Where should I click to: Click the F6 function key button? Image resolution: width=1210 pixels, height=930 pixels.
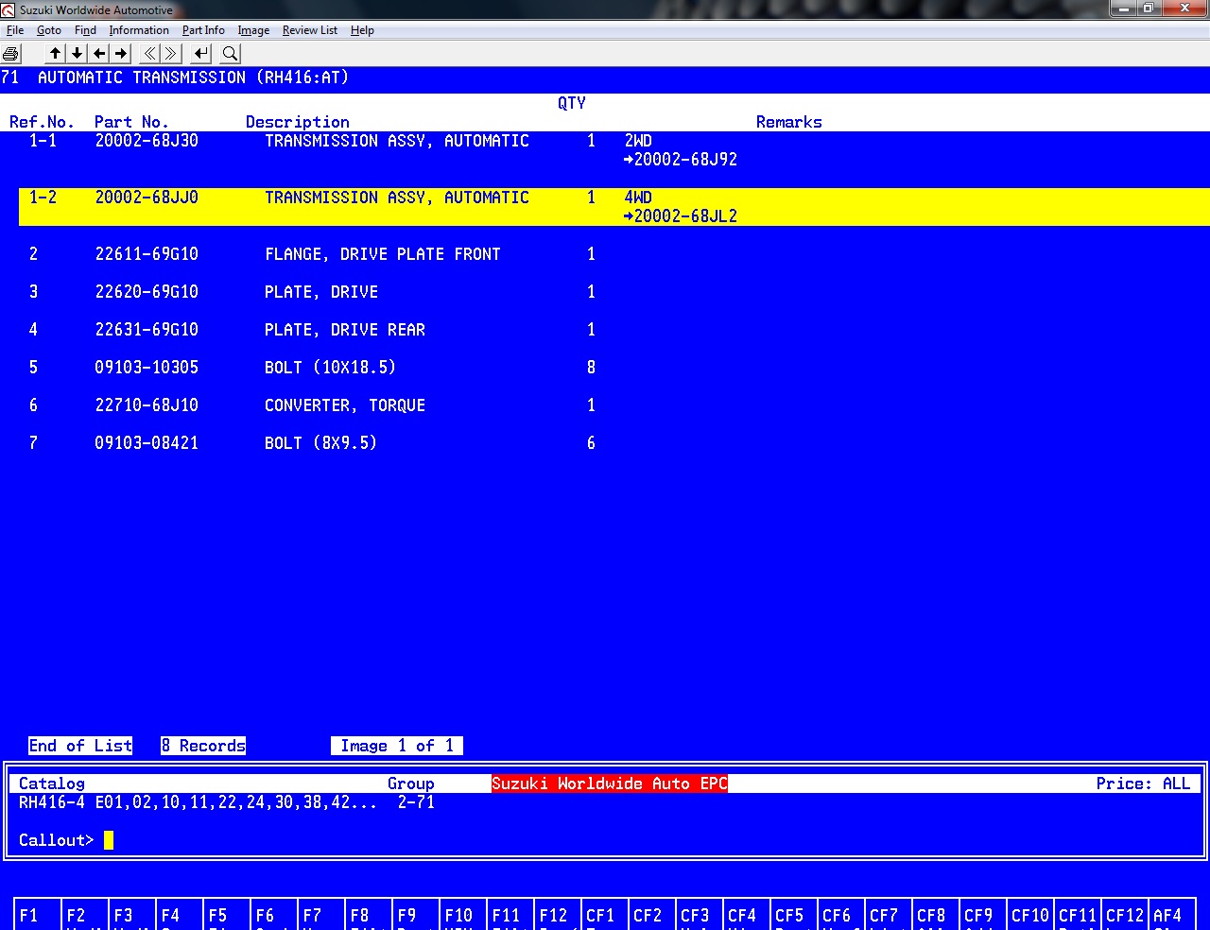[x=274, y=915]
